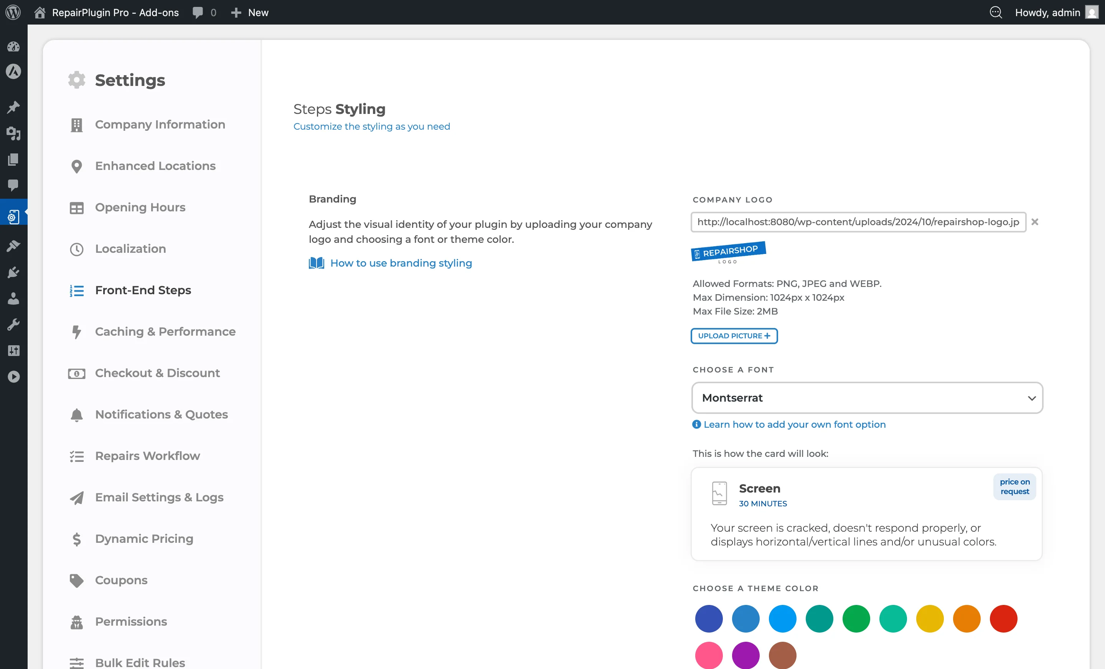Open the search icon in the admin bar
This screenshot has width=1105, height=669.
tap(996, 12)
